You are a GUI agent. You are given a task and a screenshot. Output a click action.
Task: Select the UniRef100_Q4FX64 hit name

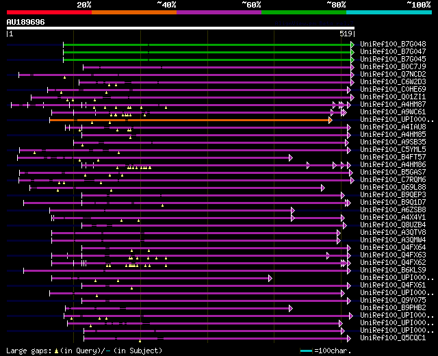[393, 248]
